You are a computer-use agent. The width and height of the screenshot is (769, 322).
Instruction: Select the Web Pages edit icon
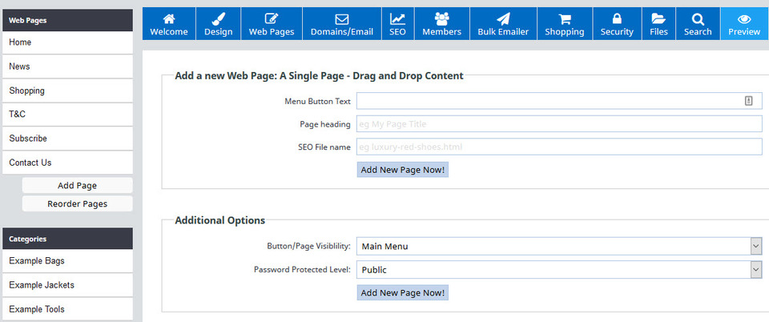pos(271,19)
